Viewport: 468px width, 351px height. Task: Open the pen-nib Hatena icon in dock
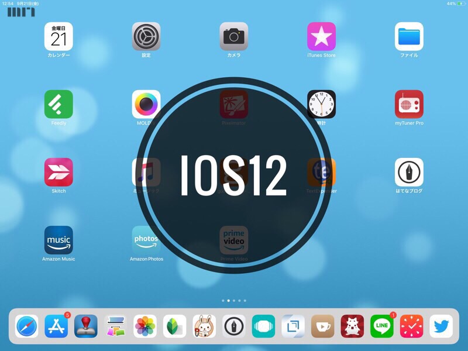(x=233, y=326)
